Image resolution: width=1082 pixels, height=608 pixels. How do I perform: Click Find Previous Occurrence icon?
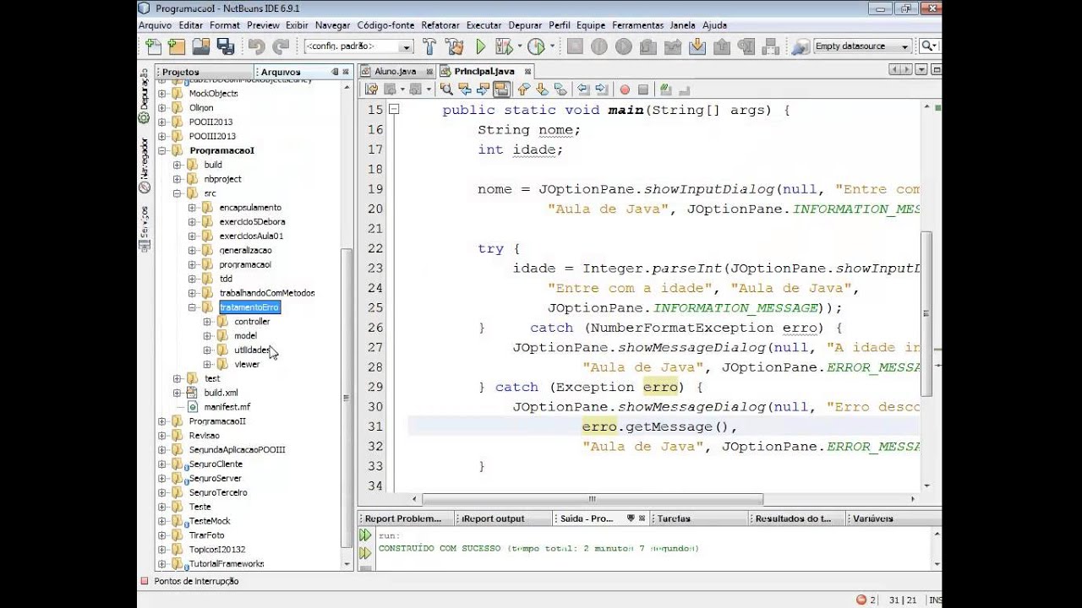466,90
